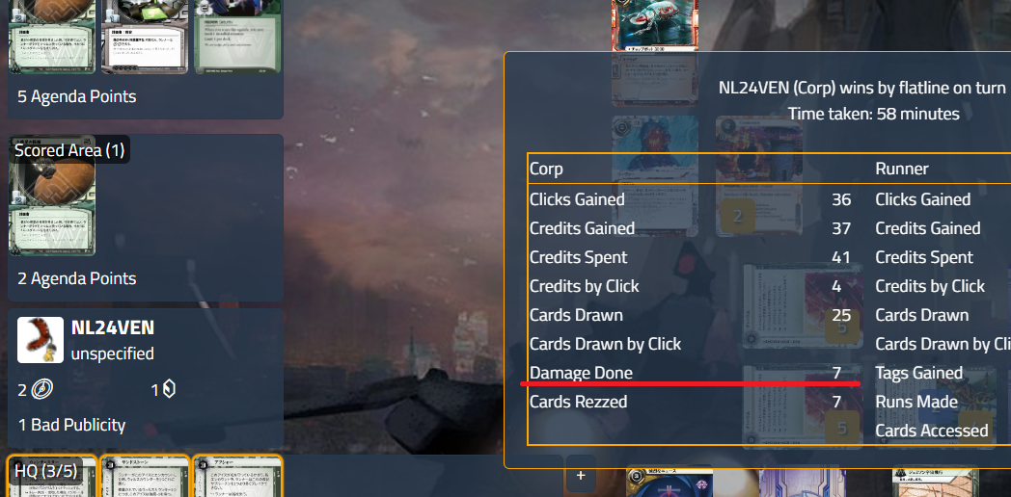This screenshot has width=1011, height=497.
Task: Select the third card in HQ
Action: click(x=238, y=476)
